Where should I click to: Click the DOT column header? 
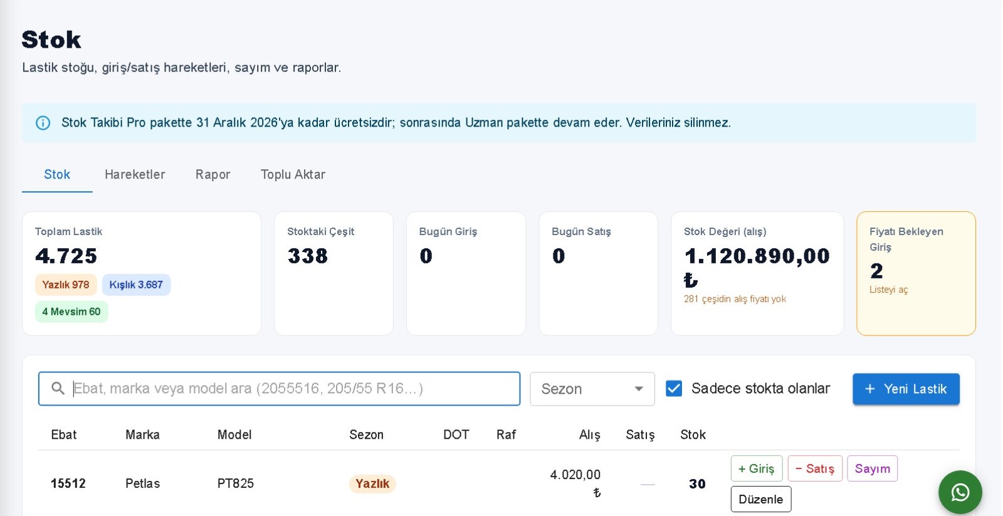(456, 434)
